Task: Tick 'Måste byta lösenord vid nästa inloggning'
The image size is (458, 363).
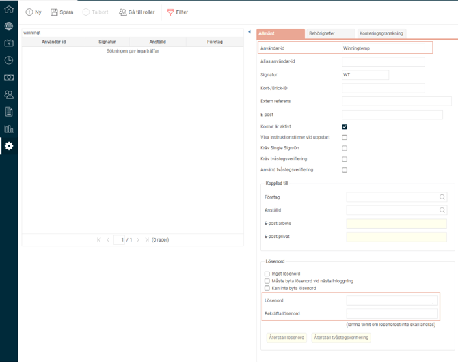Action: tap(267, 281)
